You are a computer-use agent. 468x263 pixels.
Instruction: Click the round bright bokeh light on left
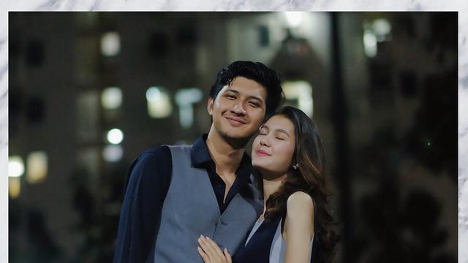click(116, 137)
